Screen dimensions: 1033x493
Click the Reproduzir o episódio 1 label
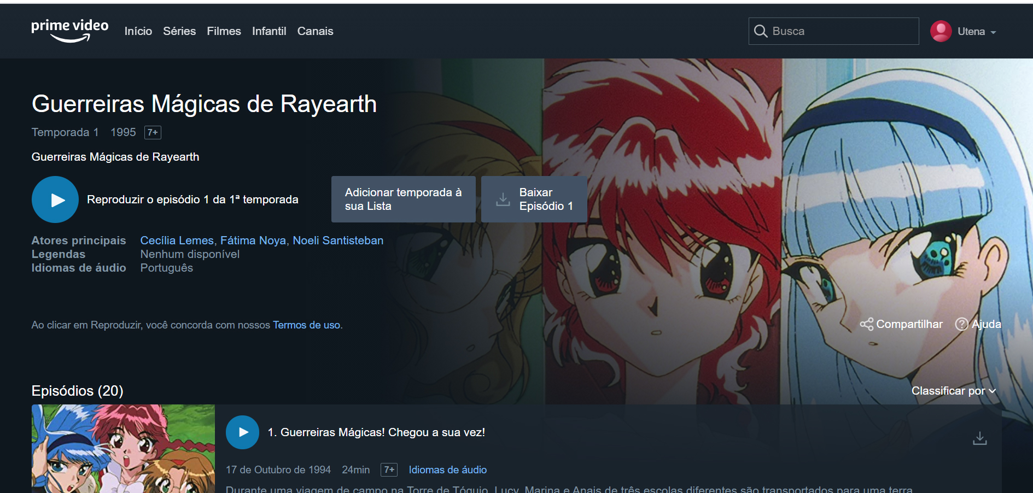coord(192,199)
